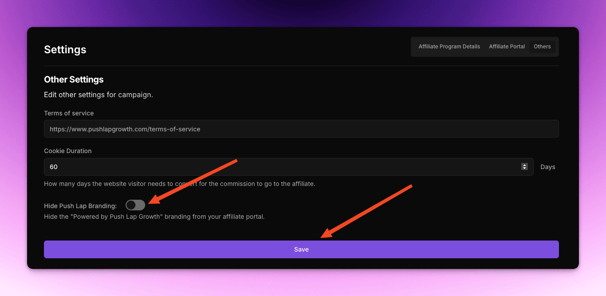Screen dimensions: 606x296
Task: Click the "Days" unit text
Action: click(547, 167)
